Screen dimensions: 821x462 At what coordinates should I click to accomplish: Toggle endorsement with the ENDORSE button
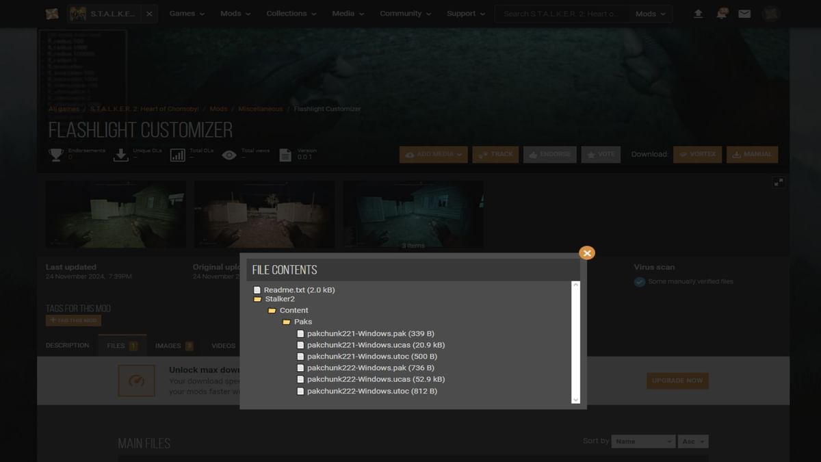549,154
